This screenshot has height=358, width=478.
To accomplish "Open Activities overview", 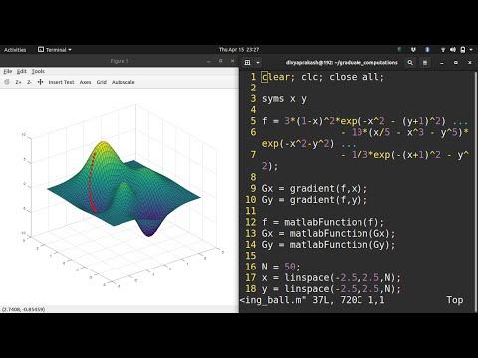I will pyautogui.click(x=15, y=50).
